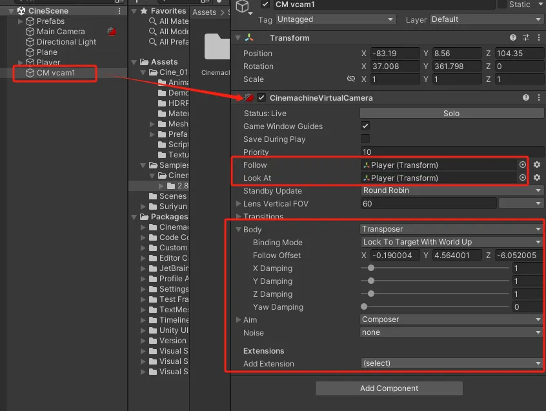The height and width of the screenshot is (411, 546).
Task: Open Transform preset sliders icon
Action: [x=526, y=37]
